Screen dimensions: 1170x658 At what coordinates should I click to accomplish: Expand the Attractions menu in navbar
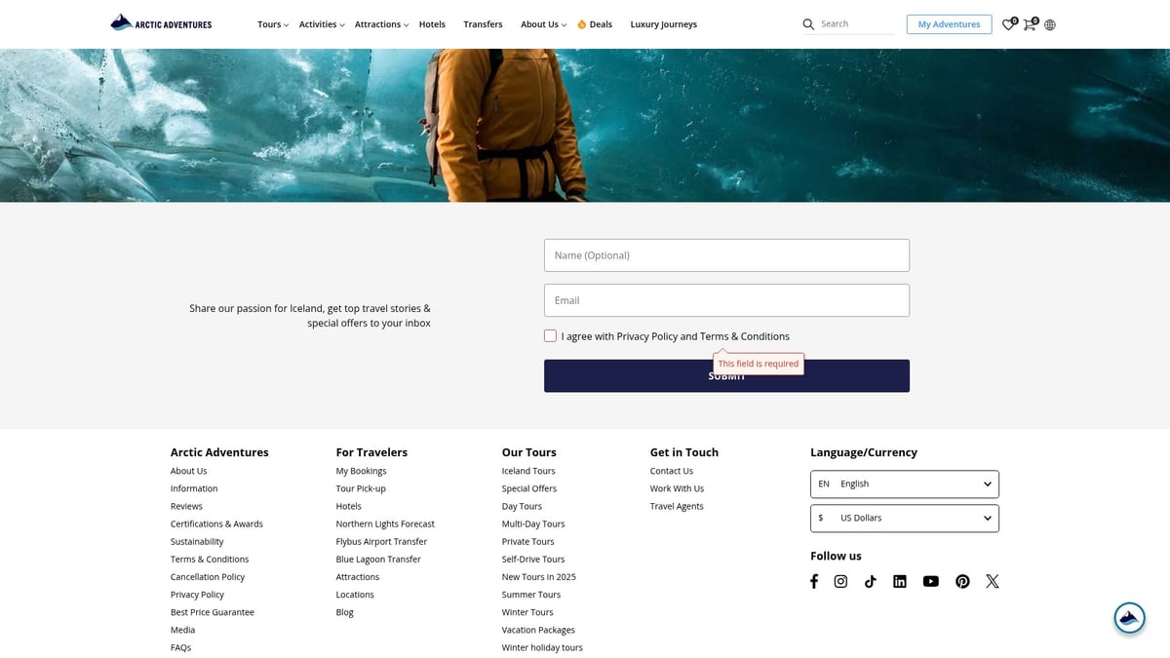381,24
